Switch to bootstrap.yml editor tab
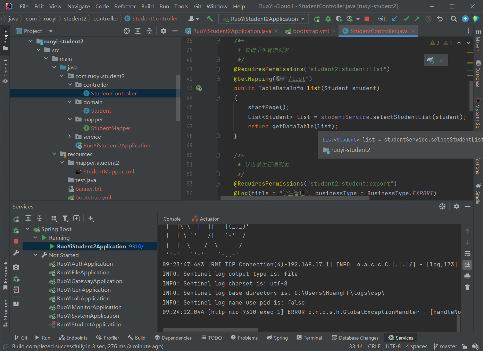 [x=311, y=31]
